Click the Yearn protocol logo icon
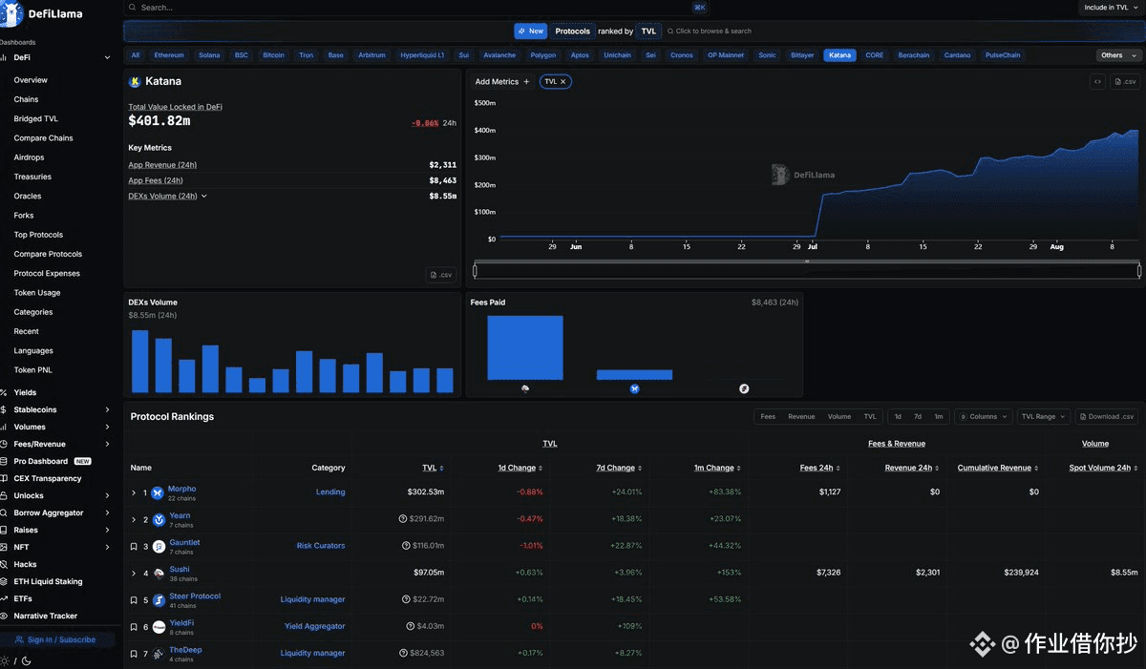The image size is (1146, 669). pyautogui.click(x=158, y=520)
